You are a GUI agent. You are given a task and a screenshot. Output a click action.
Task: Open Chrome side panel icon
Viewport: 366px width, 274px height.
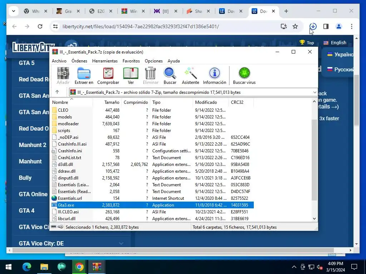(326, 26)
